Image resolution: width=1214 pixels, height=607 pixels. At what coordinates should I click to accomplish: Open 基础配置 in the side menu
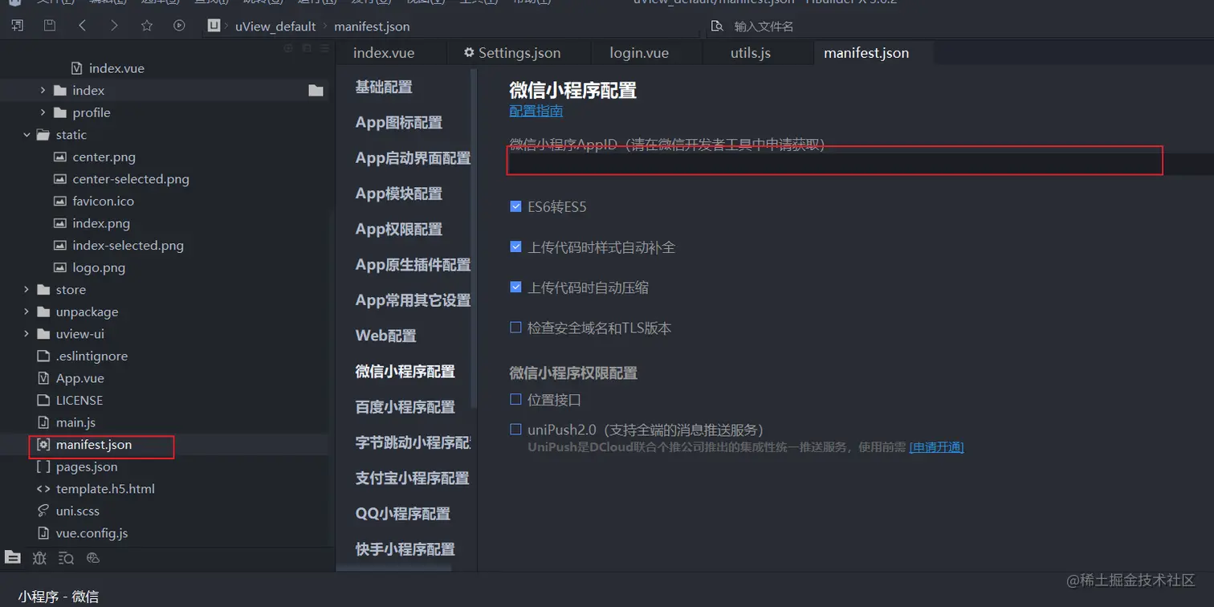[x=384, y=88]
